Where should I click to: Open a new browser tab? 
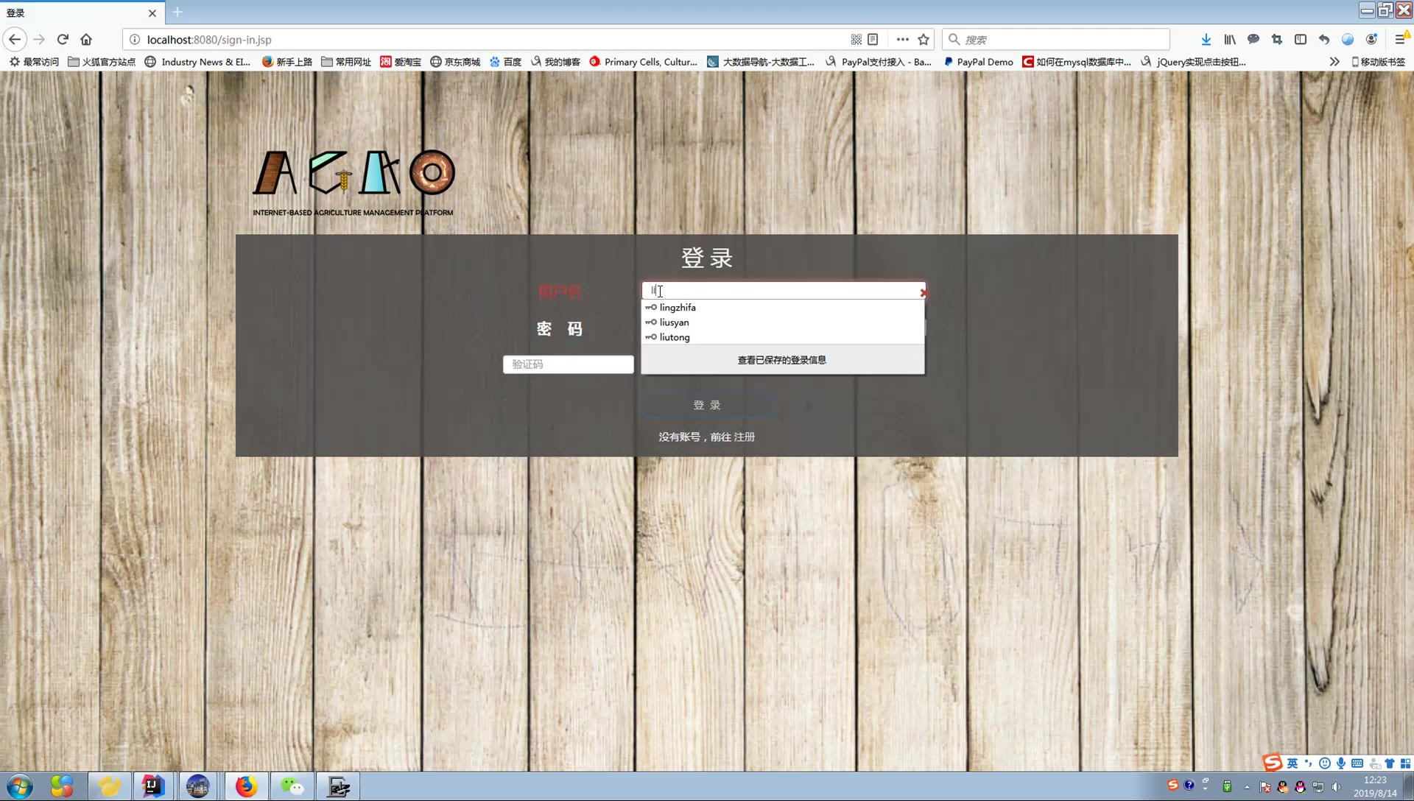coord(177,13)
